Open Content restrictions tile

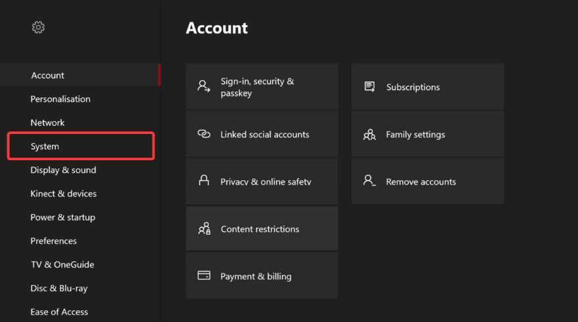coord(262,229)
